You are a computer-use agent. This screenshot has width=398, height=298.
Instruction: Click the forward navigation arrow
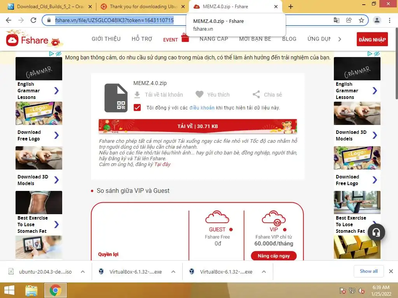coord(21,20)
